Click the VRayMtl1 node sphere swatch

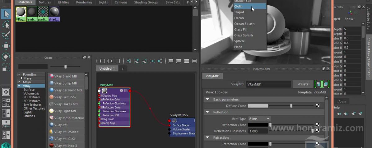coord(104,91)
